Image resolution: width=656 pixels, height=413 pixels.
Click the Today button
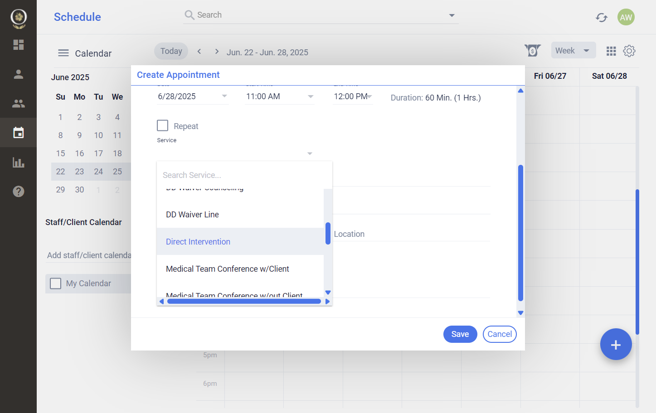(x=171, y=51)
